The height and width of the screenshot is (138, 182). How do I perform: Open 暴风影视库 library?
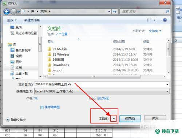[x=21, y=50]
